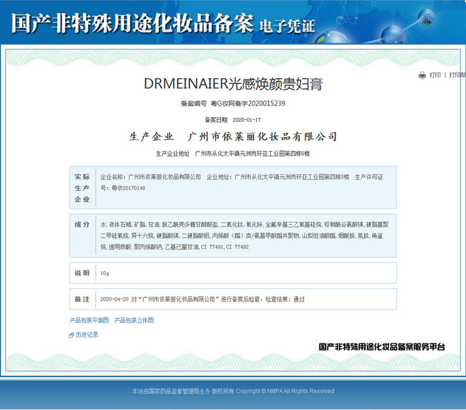Click filing number 粤G妆网备字2020015239

[x=248, y=104]
